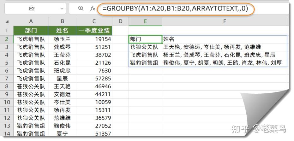This screenshot has height=141, width=294.
Task: Select the value 44211
Action: point(94,94)
